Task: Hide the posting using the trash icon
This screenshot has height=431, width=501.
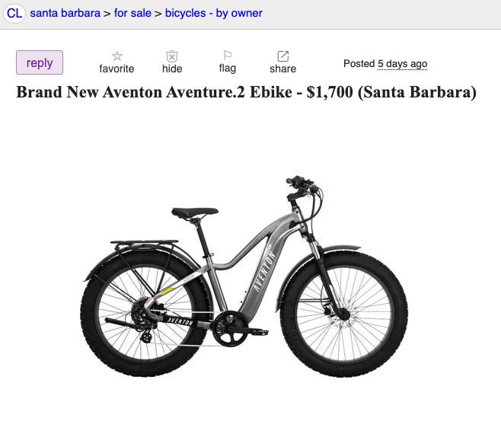Action: [x=172, y=56]
